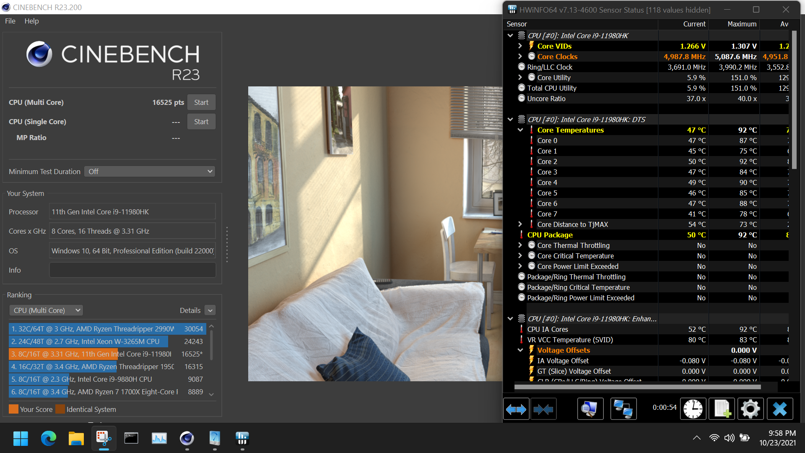805x453 pixels.
Task: Open File Explorer from taskbar
Action: (76, 439)
